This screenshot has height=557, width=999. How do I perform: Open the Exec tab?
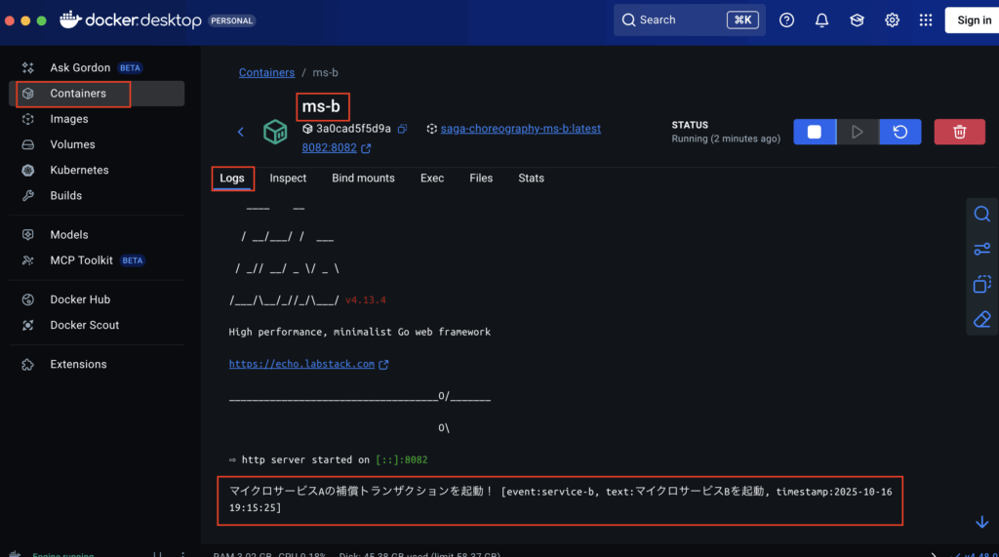click(432, 179)
